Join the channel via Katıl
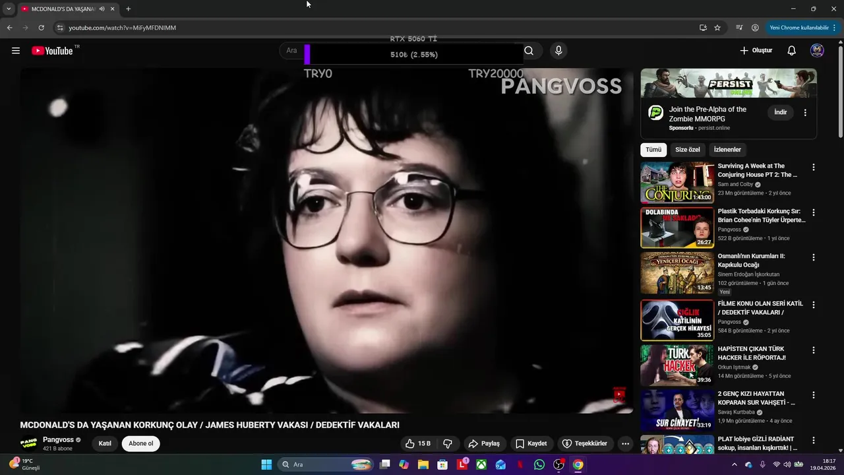 (105, 443)
